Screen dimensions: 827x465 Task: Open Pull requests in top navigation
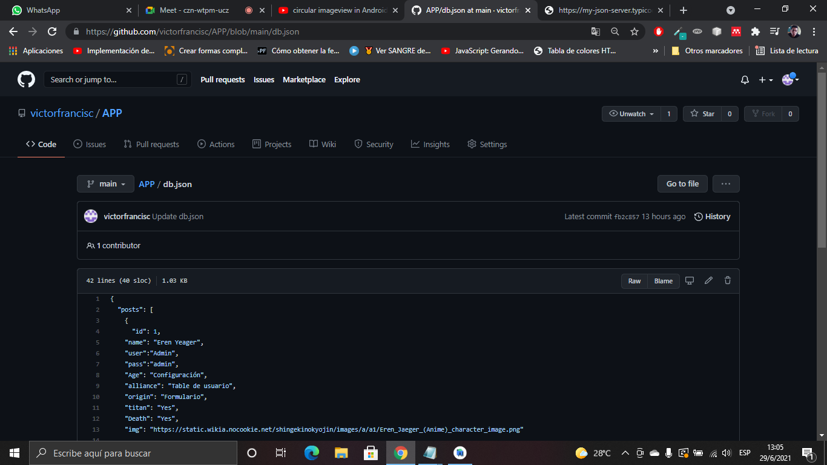[x=223, y=80]
